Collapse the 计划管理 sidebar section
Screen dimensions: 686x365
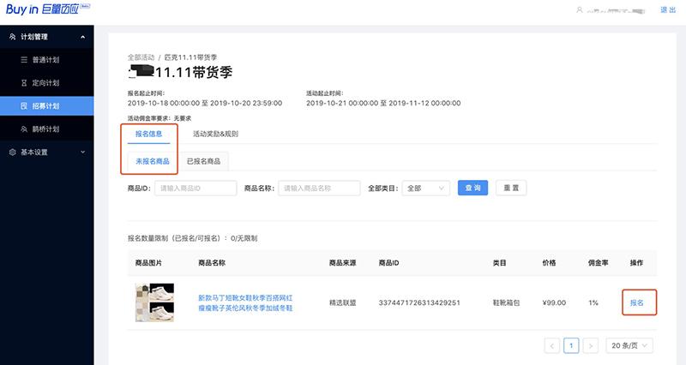tap(82, 37)
